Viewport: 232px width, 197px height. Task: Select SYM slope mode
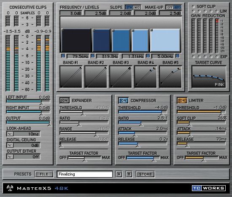pos(129,7)
